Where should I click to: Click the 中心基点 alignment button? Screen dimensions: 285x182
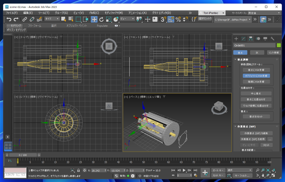[x=256, y=93]
